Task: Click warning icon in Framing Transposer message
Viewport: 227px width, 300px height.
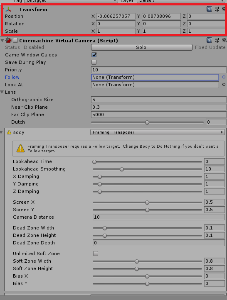Action: pos(20,149)
